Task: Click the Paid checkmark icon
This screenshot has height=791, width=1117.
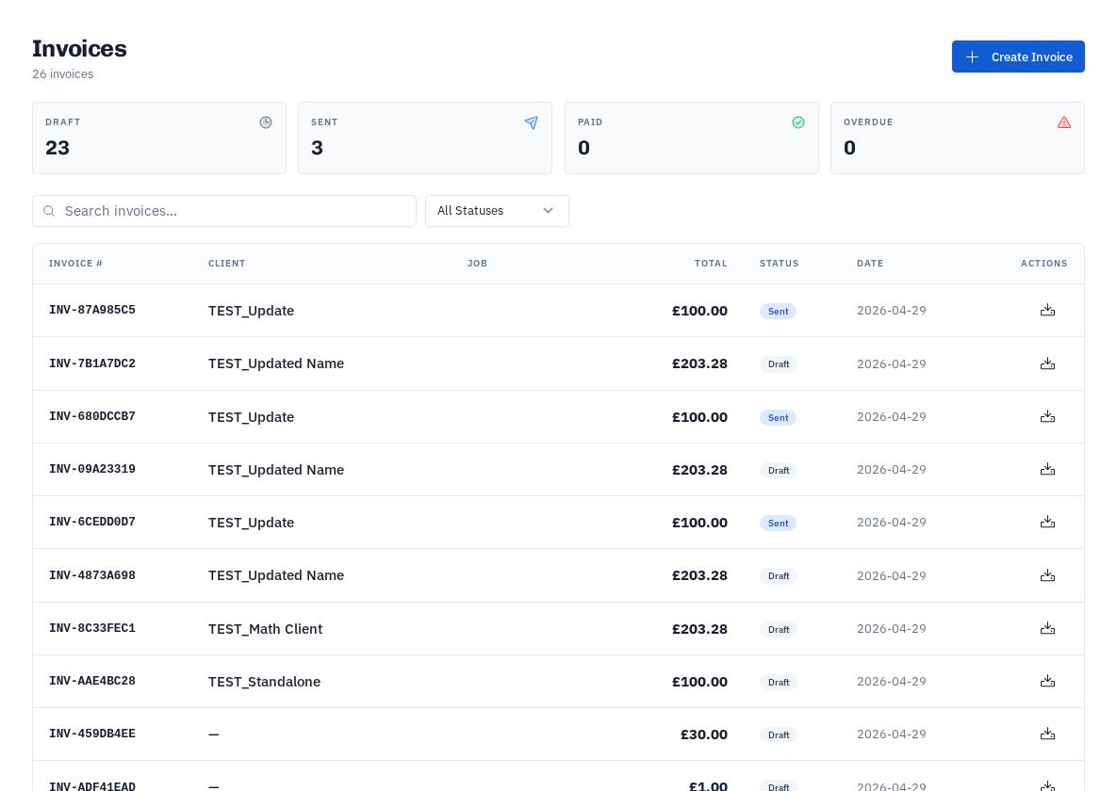Action: [x=798, y=122]
